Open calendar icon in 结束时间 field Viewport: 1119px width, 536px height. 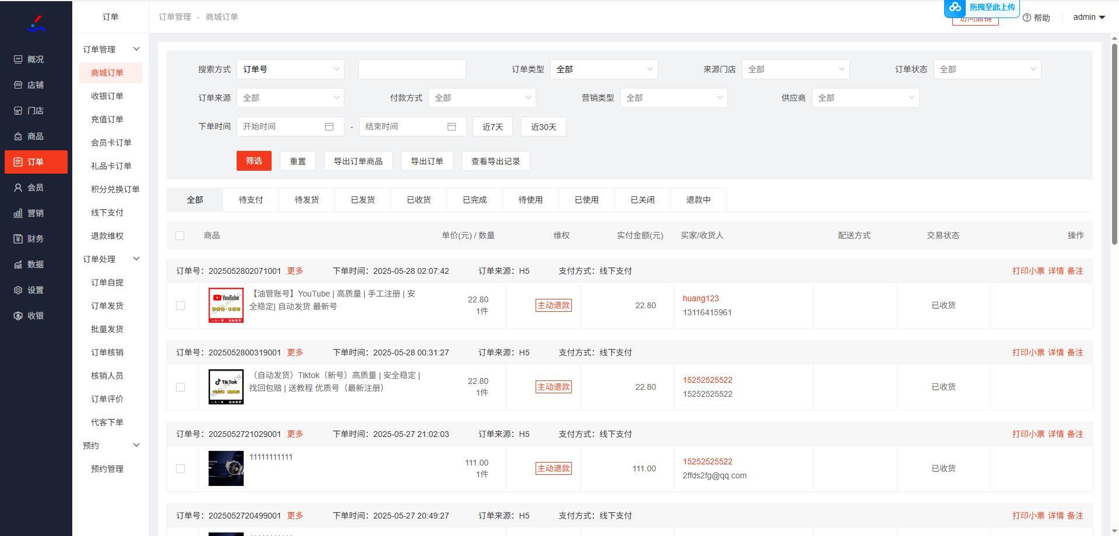coord(452,126)
